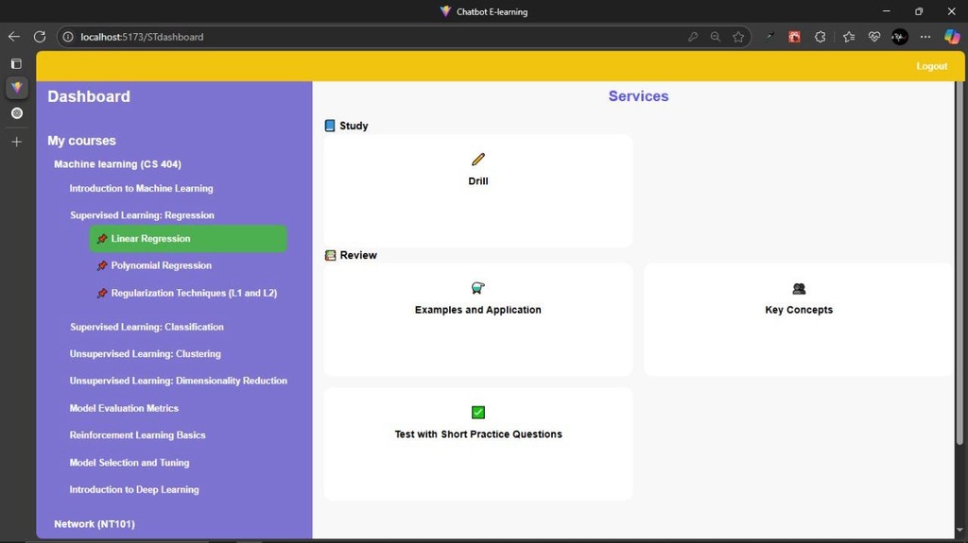This screenshot has width=968, height=543.
Task: Click the Copilot icon in browser toolbar
Action: (952, 37)
